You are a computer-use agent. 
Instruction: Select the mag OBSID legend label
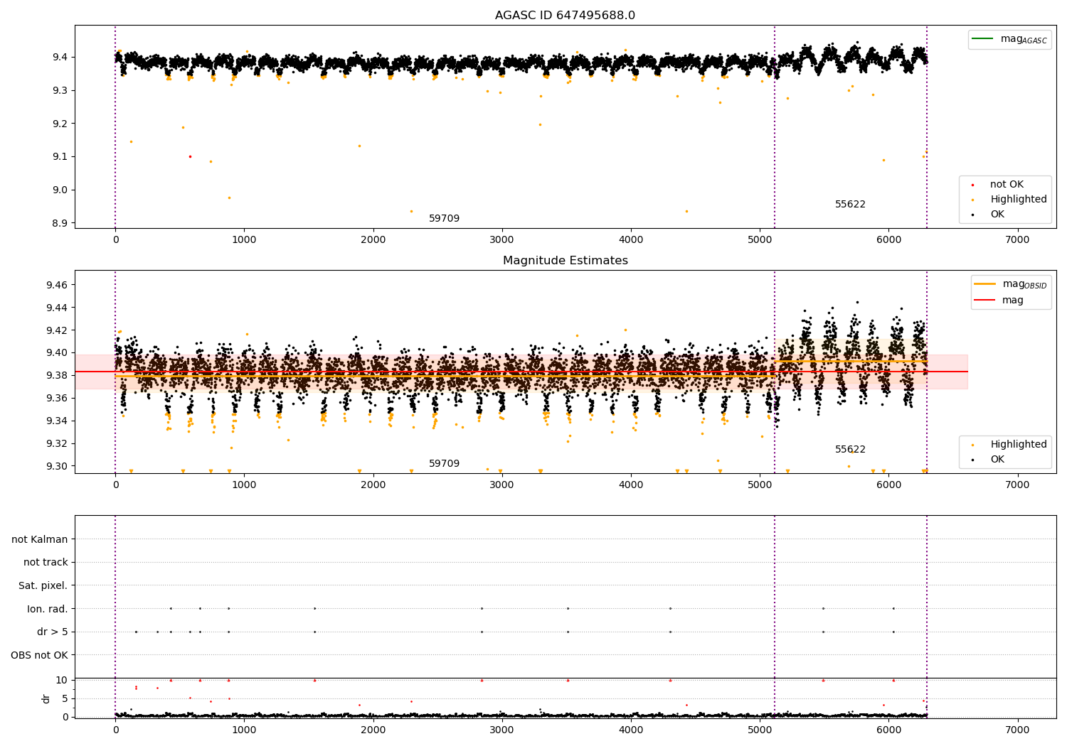(1024, 284)
